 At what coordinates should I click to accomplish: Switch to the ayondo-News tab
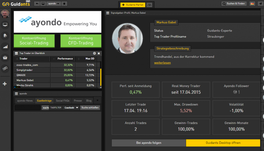[x=24, y=101]
